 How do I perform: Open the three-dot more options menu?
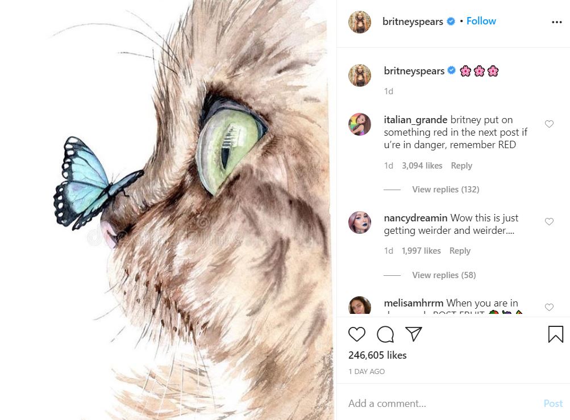point(556,22)
